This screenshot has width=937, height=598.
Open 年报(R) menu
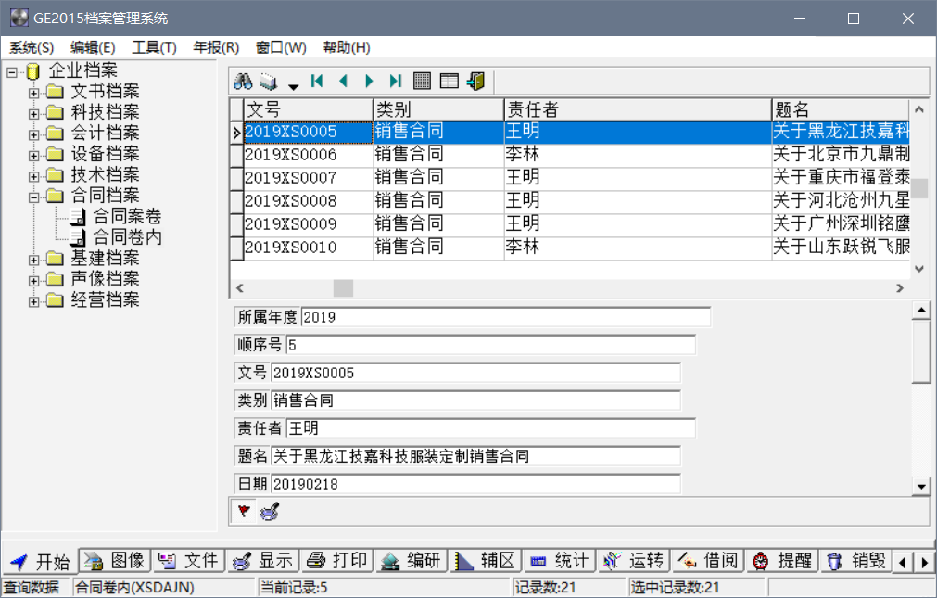point(216,47)
